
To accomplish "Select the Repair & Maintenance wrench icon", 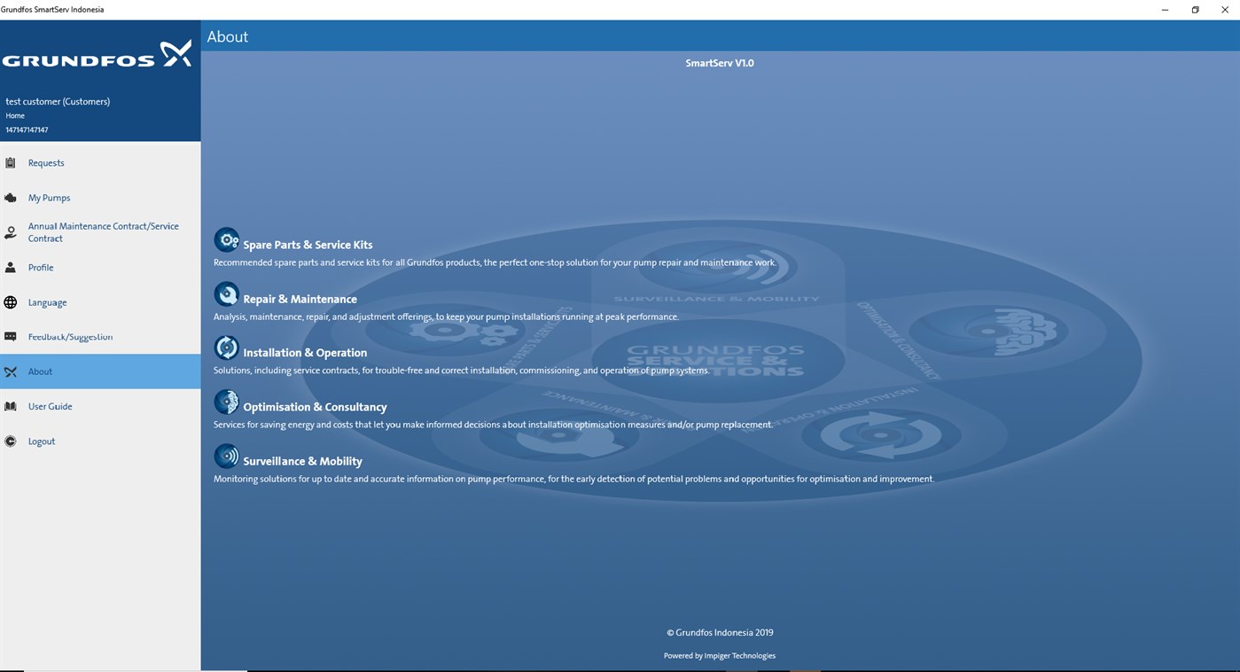I will (226, 293).
